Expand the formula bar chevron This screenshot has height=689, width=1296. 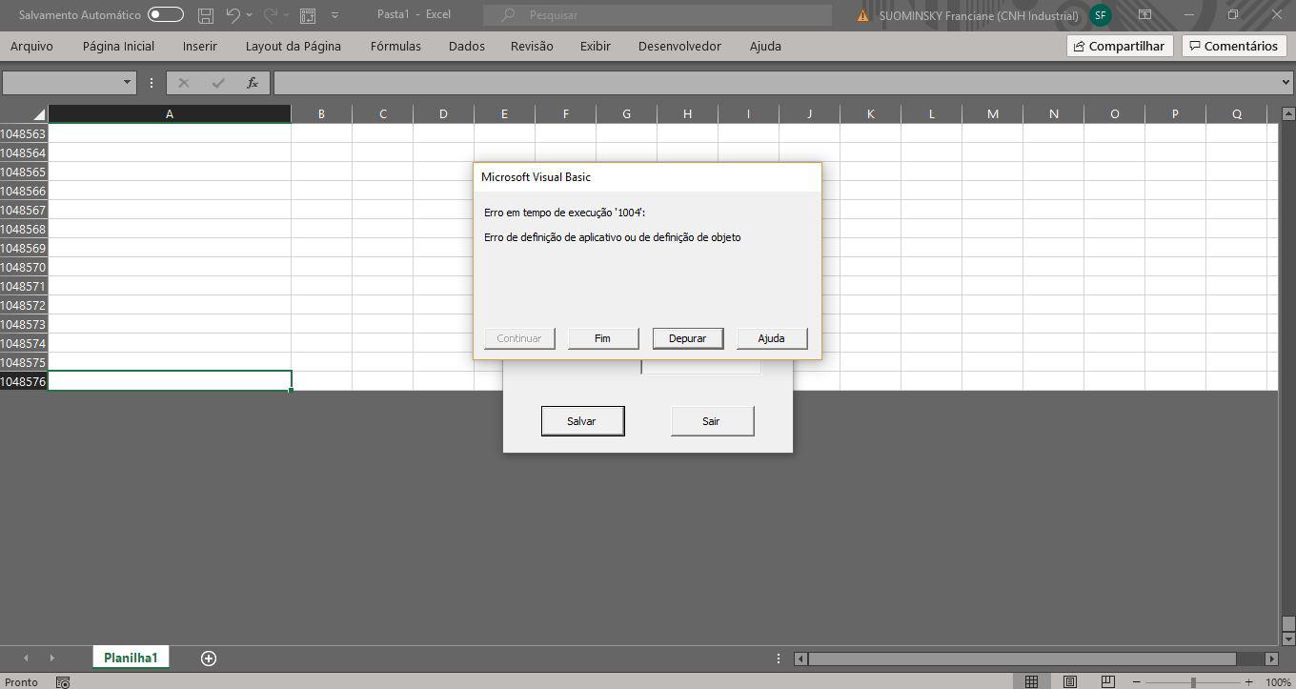[x=1286, y=83]
